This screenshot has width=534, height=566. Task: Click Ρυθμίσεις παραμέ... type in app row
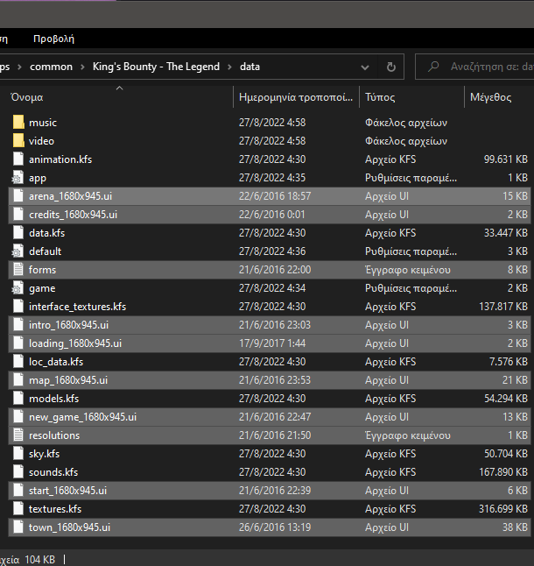tap(411, 178)
